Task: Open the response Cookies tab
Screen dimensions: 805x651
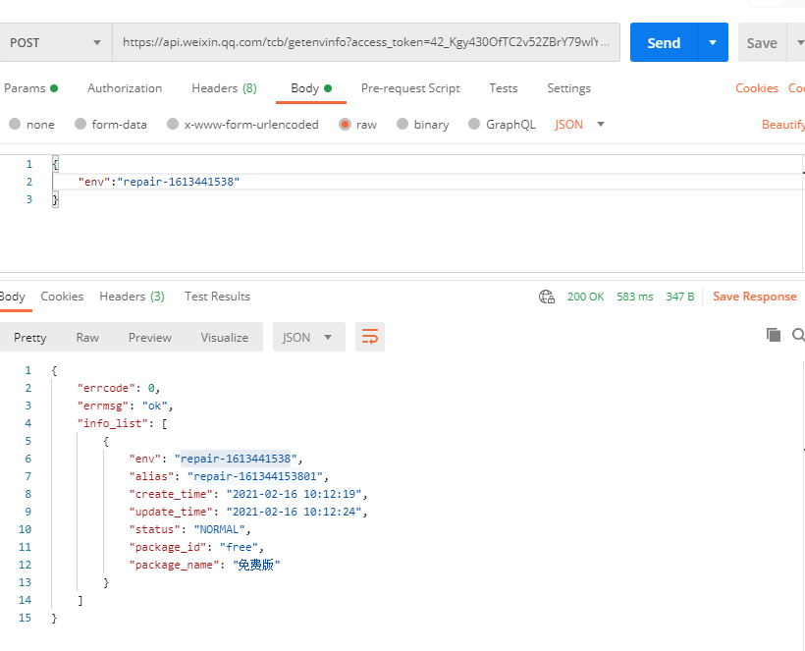Action: coord(62,297)
